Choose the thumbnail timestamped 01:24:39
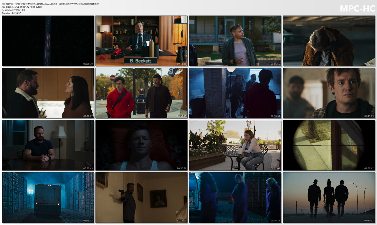Viewport: 377px width, 225px height. click(235, 197)
